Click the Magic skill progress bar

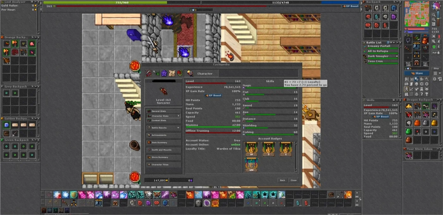coord(271,87)
